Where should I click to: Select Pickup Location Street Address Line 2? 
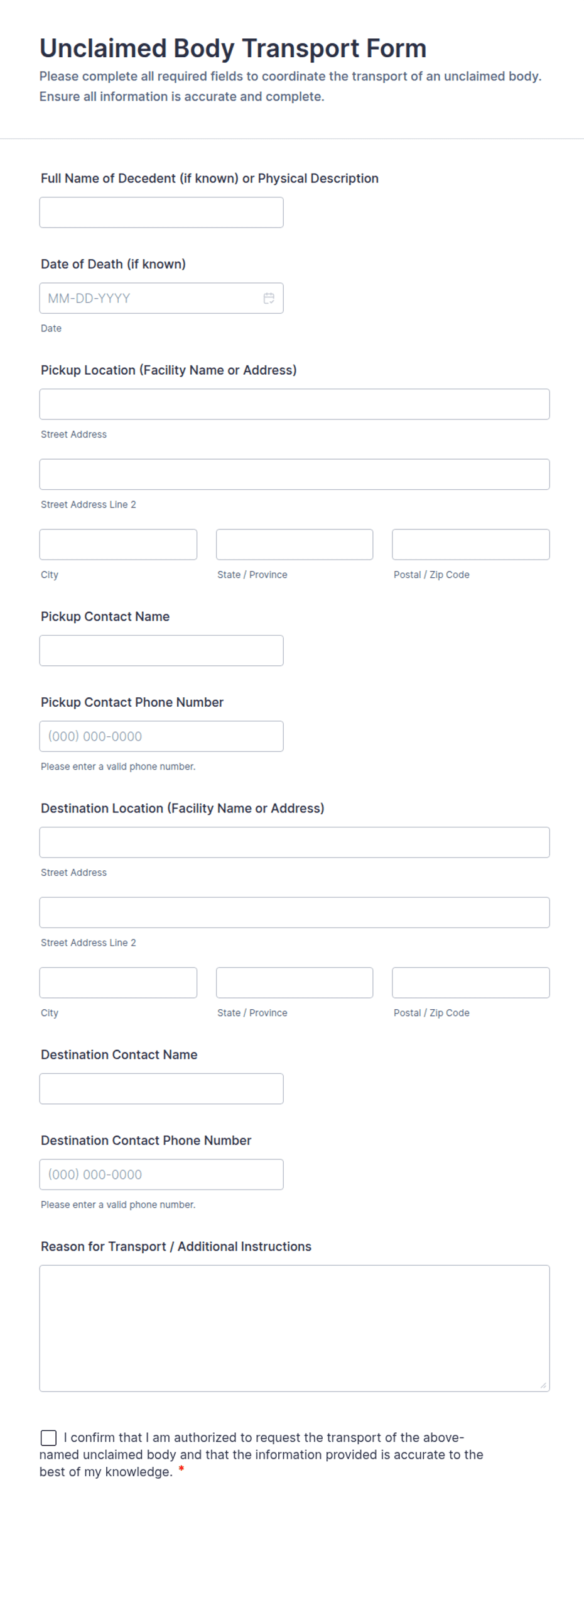pyautogui.click(x=295, y=474)
